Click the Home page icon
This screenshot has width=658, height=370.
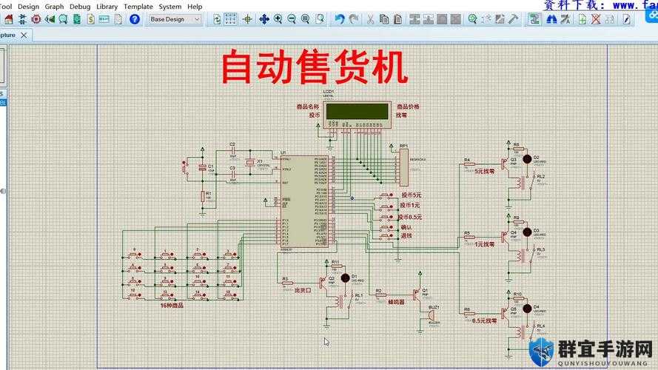pyautogui.click(x=9, y=19)
